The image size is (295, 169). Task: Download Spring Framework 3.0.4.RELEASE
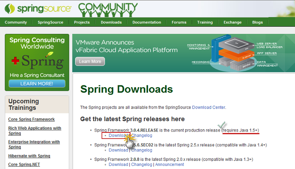[118, 136]
